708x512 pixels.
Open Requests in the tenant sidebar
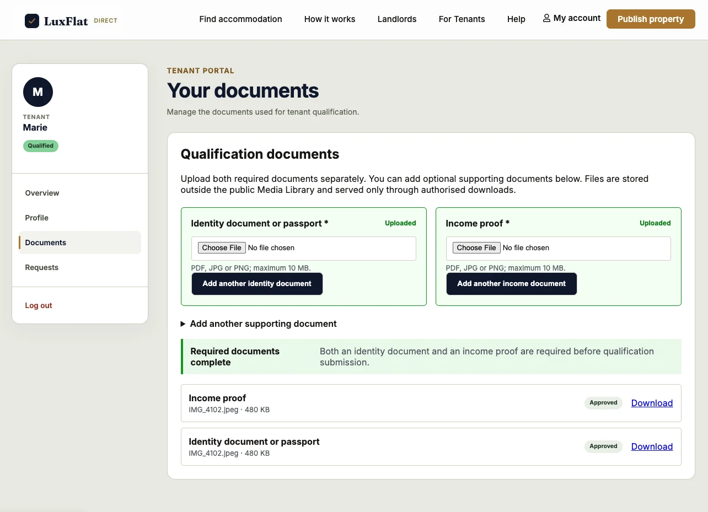[x=80, y=267]
